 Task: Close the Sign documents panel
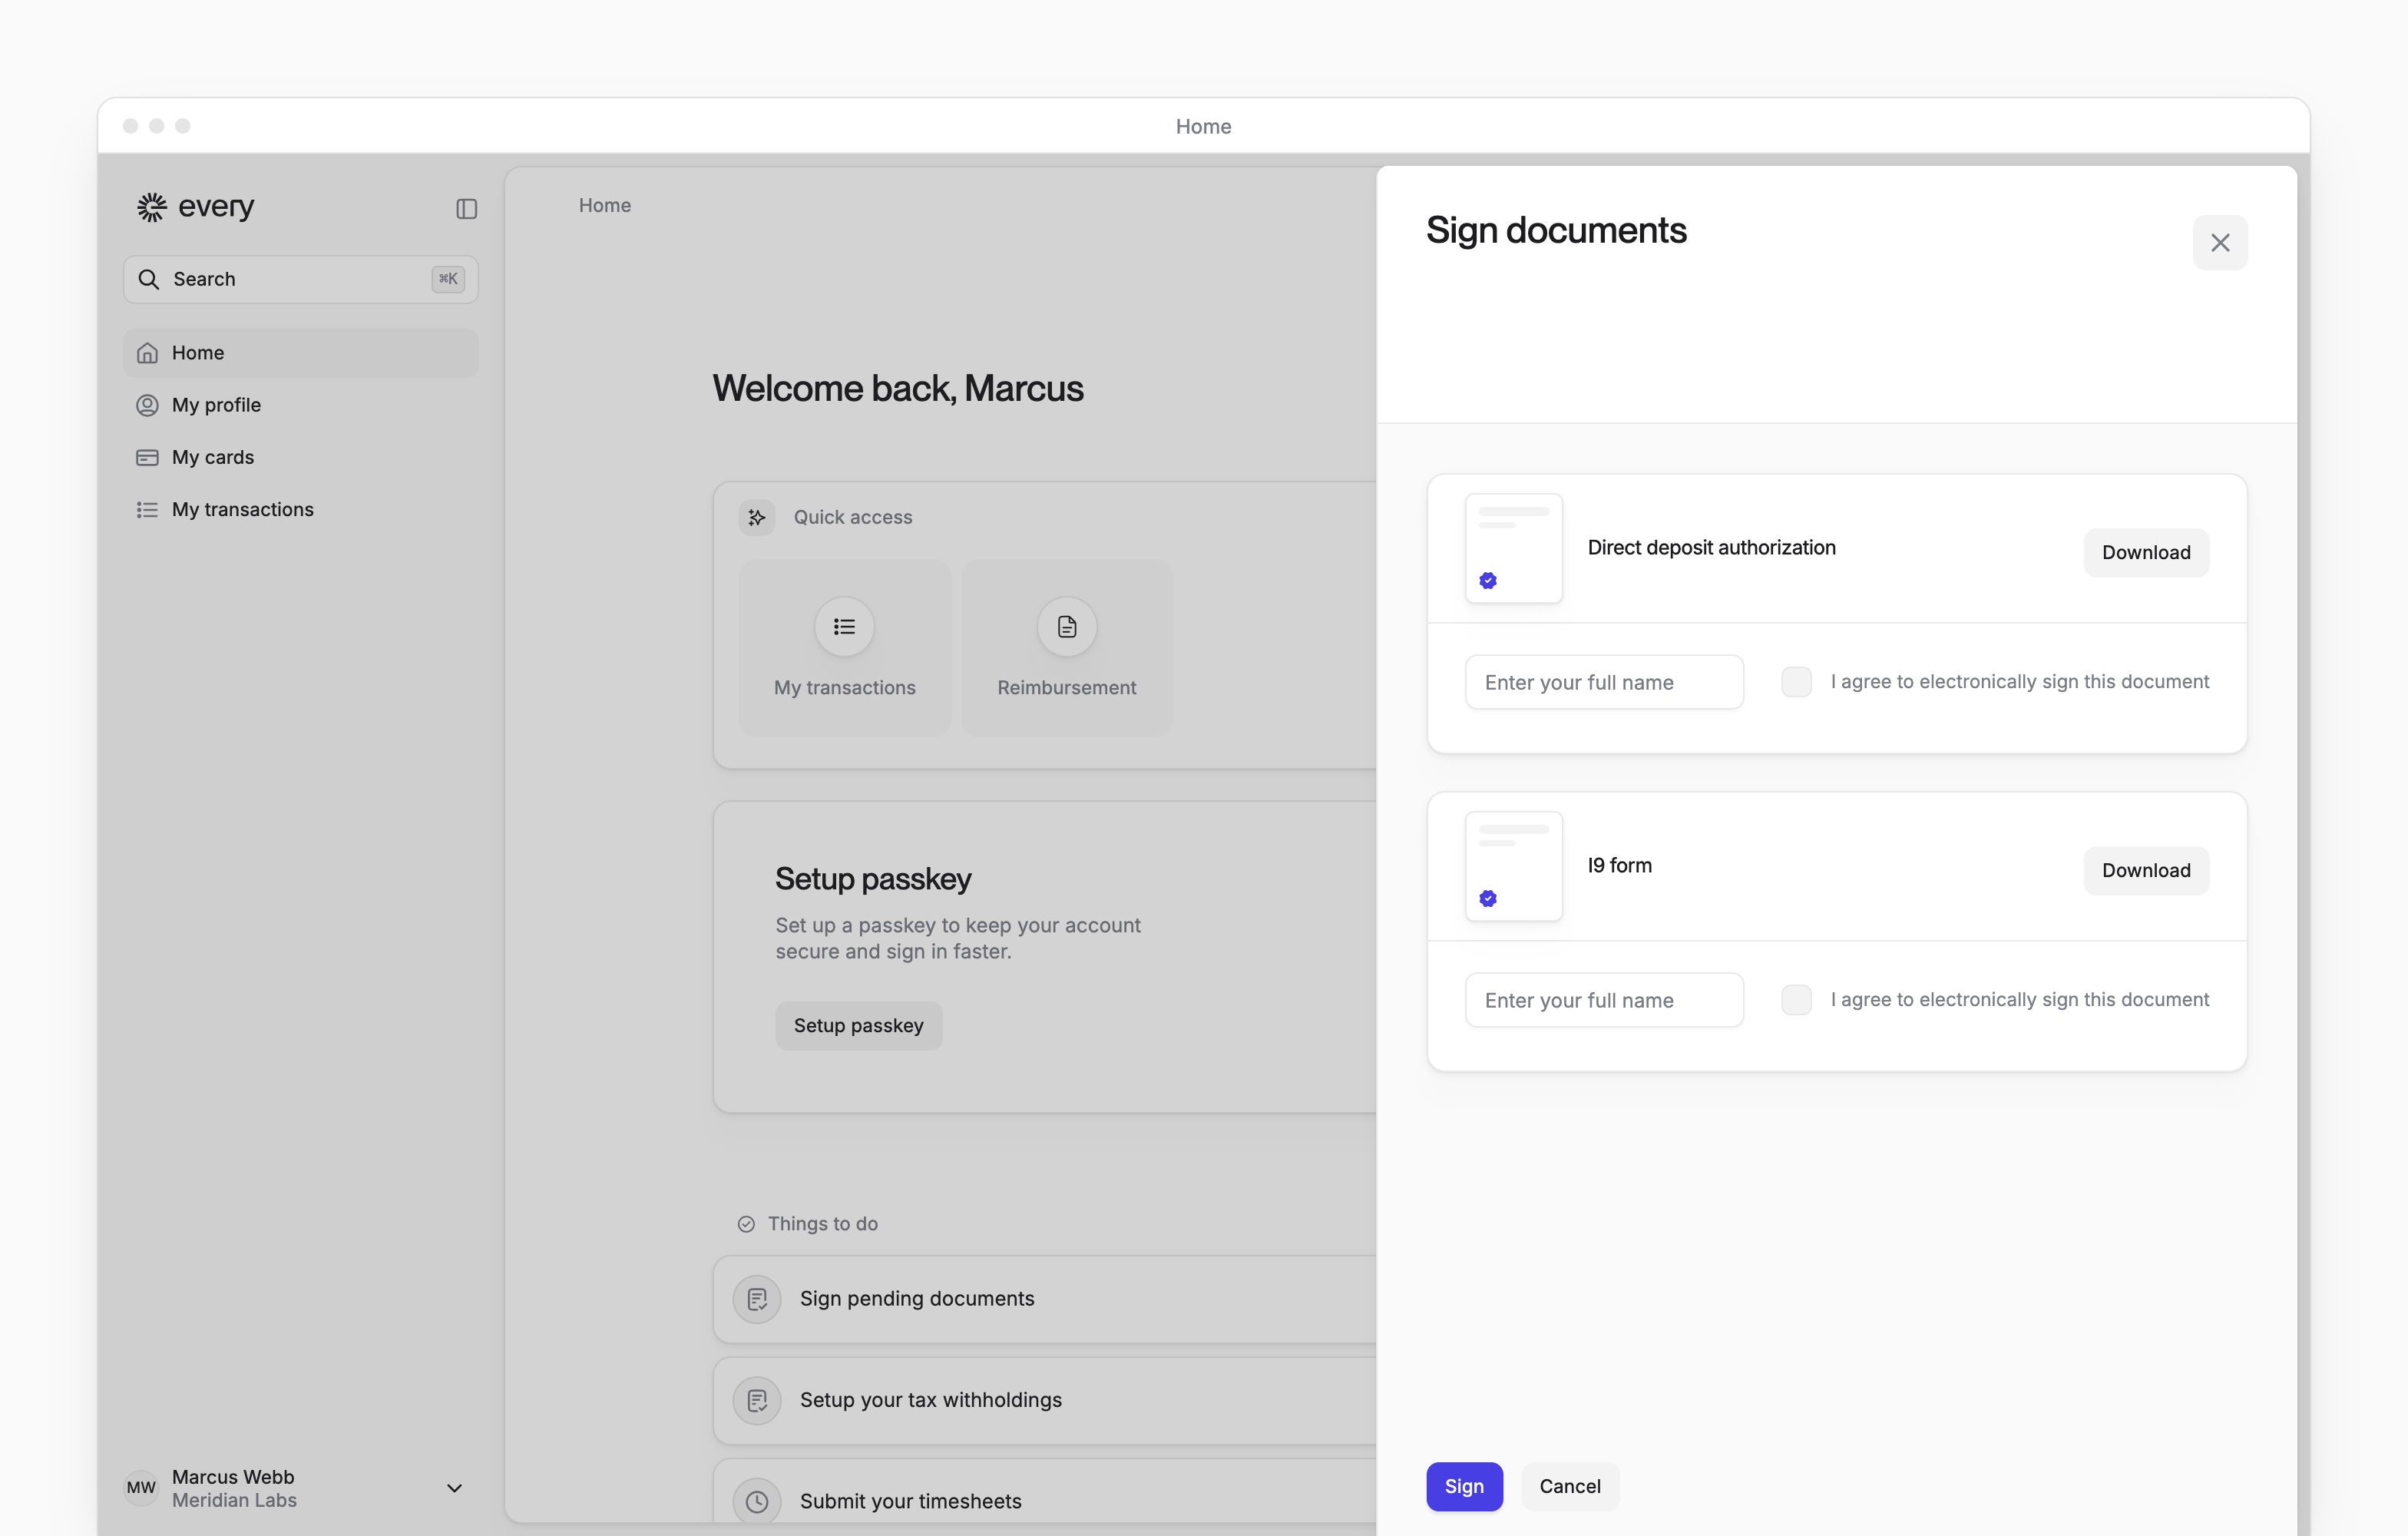[x=2220, y=243]
